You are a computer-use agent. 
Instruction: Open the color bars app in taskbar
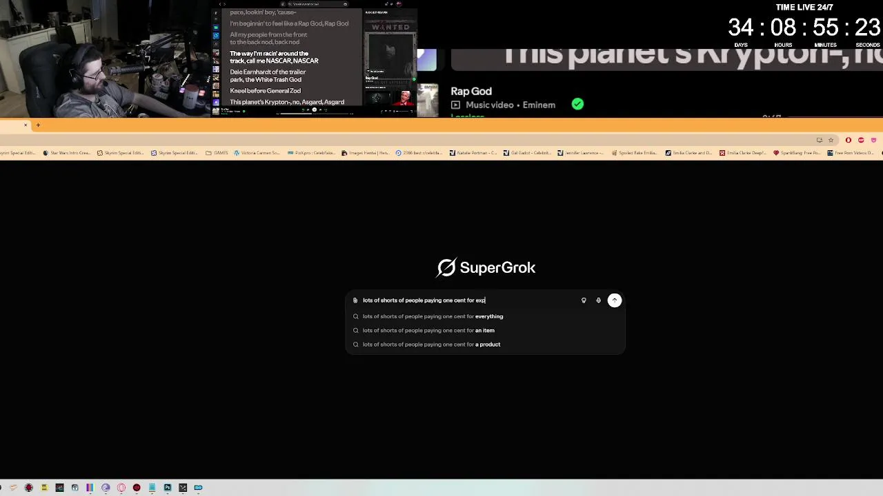[x=90, y=488]
